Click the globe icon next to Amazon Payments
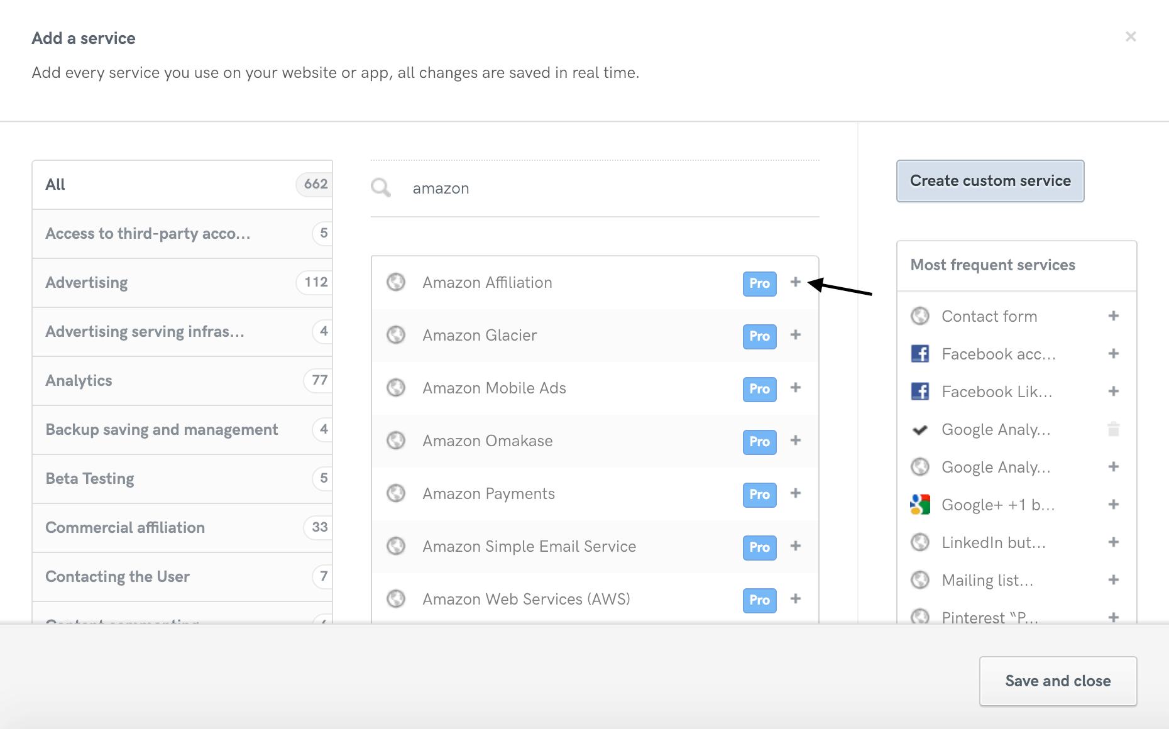 pyautogui.click(x=396, y=493)
